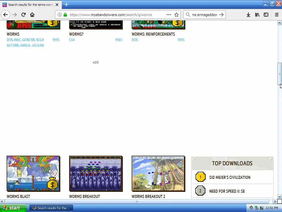Open a new browser tab
282x212 pixels.
66,4
